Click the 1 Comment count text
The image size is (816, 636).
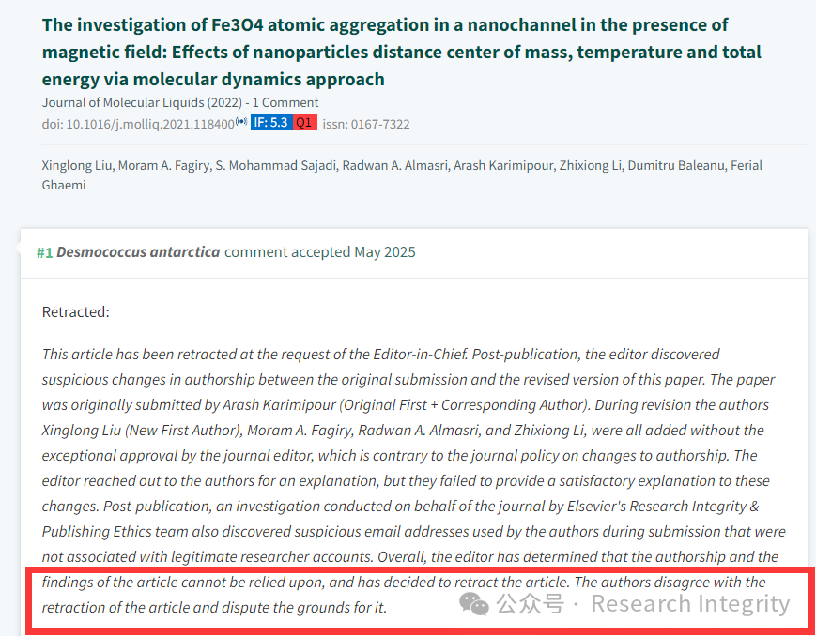285,102
